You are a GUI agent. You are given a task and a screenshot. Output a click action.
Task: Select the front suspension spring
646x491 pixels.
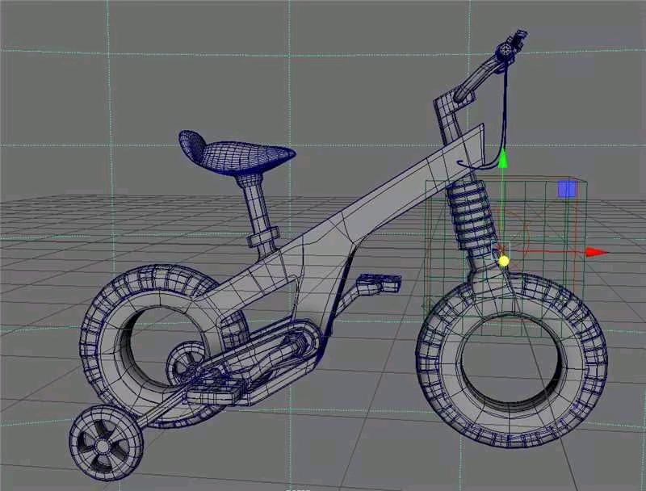[472, 216]
